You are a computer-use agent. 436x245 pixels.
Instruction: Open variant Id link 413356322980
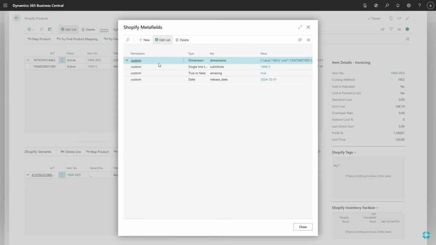click(x=43, y=175)
